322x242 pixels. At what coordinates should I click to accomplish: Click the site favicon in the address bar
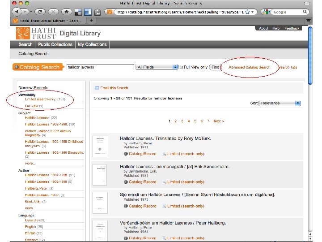tap(110, 12)
